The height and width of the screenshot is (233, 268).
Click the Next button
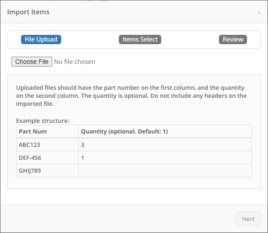tap(248, 219)
